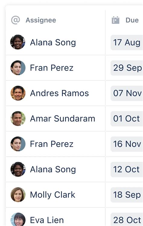This screenshot has height=226, width=143.
Task: Select the Amar Sundaram assignee name
Action: (x=62, y=119)
